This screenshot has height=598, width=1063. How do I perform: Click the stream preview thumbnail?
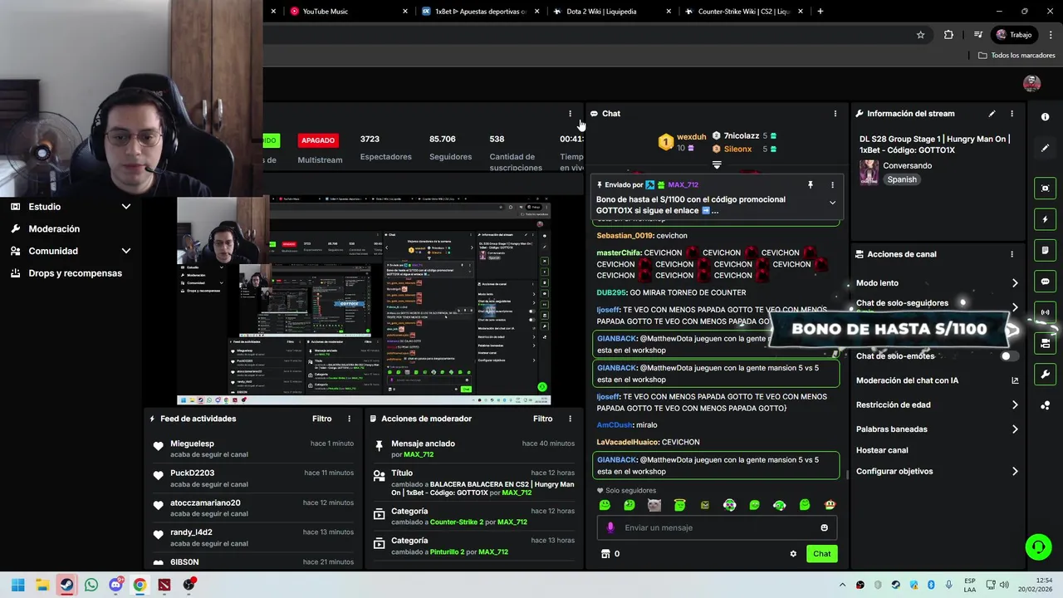pos(364,300)
